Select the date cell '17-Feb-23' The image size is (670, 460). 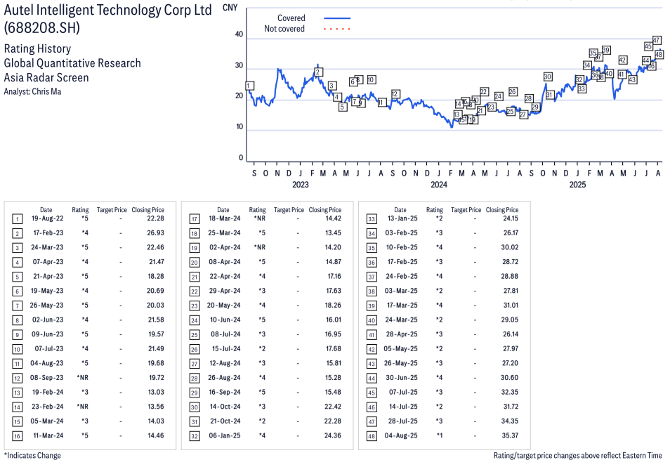pyautogui.click(x=48, y=232)
